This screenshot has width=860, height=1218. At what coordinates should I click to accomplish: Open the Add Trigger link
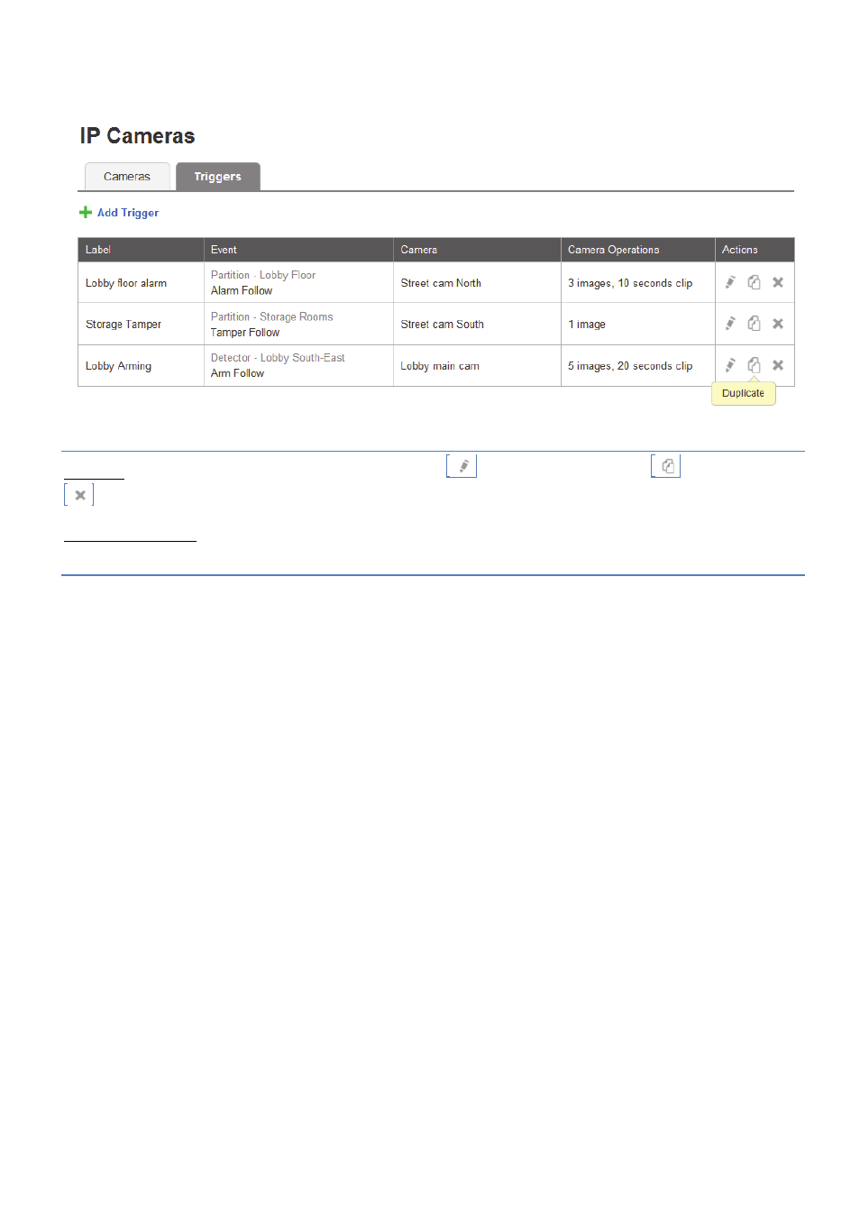click(128, 213)
